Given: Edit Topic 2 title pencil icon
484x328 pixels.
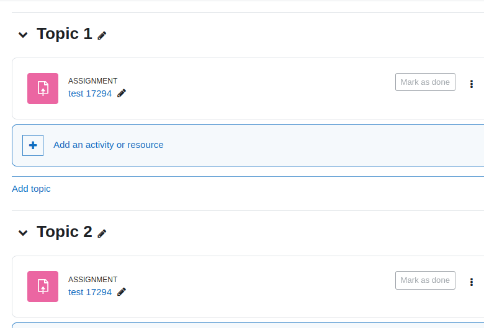Looking at the screenshot, I should pos(102,234).
